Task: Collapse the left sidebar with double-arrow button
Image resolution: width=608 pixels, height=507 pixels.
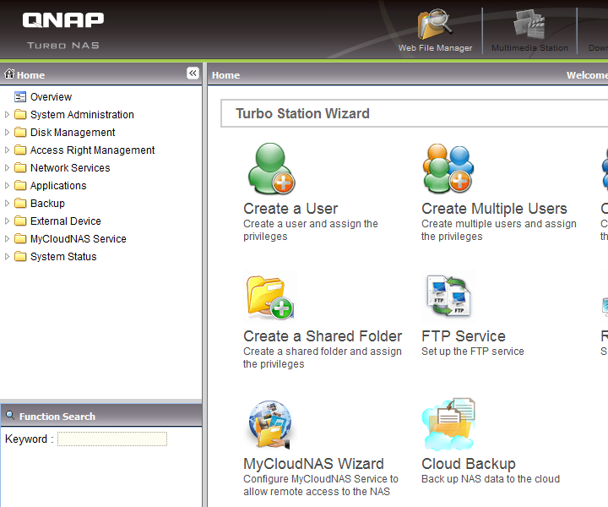Action: pyautogui.click(x=193, y=74)
